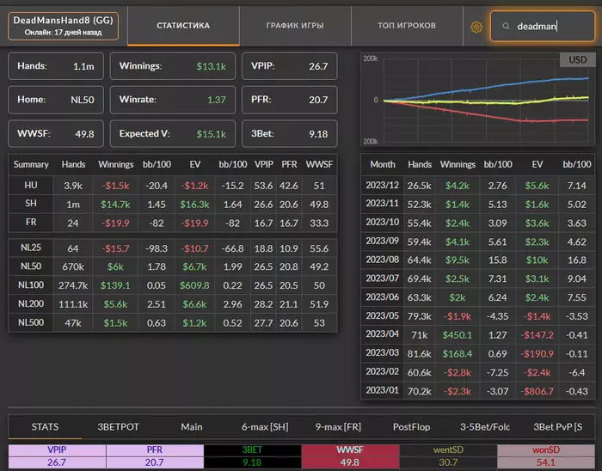Switch to the СТАТИСТИКА tab

183,26
